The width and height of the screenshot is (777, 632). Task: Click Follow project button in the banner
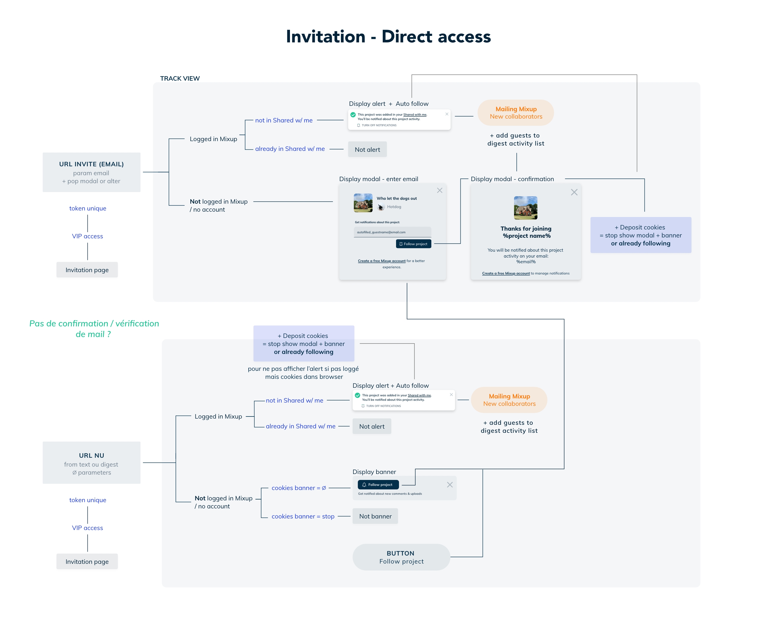pos(378,485)
